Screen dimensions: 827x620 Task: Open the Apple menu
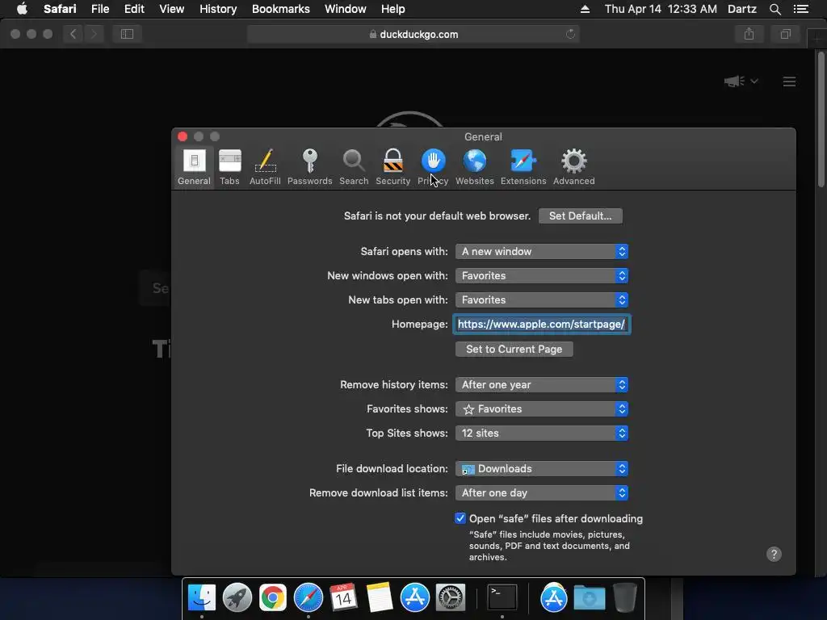22,9
